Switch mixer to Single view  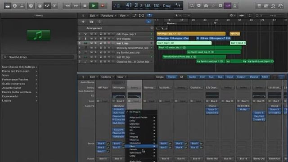160,77
